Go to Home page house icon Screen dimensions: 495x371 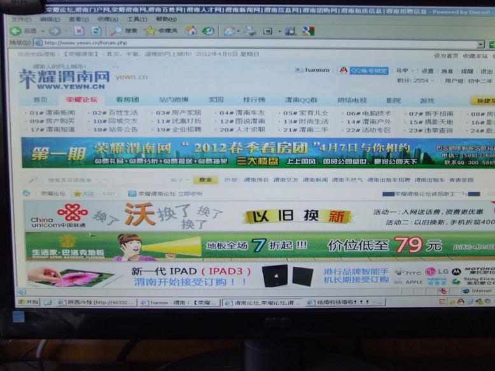point(190,30)
